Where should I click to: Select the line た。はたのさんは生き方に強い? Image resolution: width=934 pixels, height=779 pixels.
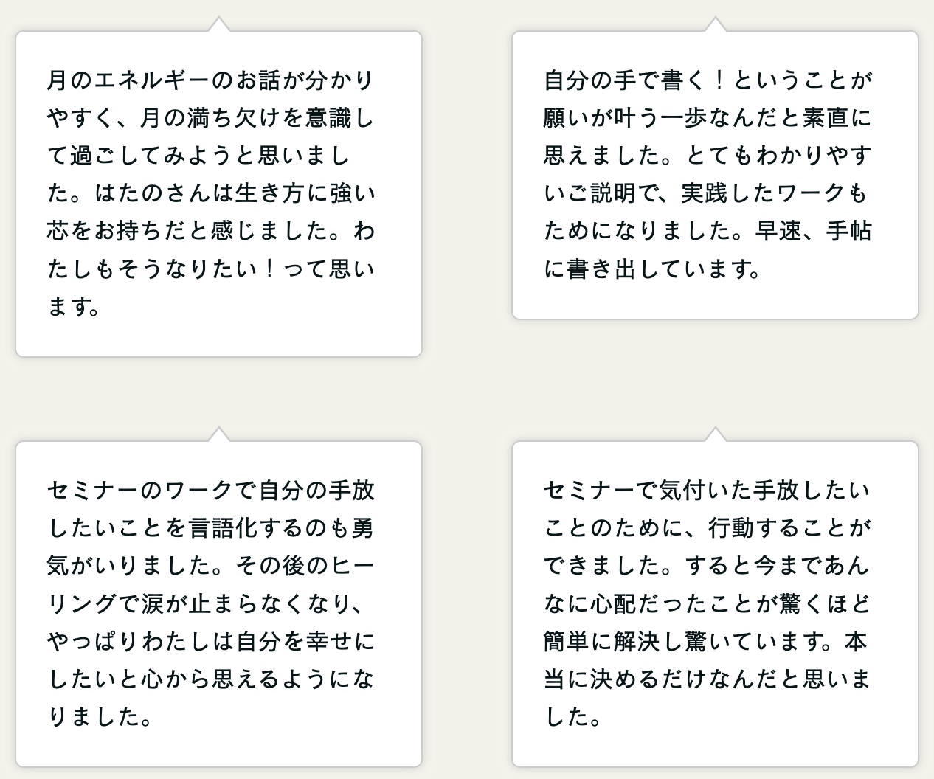pos(210,193)
